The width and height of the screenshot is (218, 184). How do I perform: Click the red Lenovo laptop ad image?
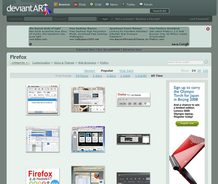point(187,159)
